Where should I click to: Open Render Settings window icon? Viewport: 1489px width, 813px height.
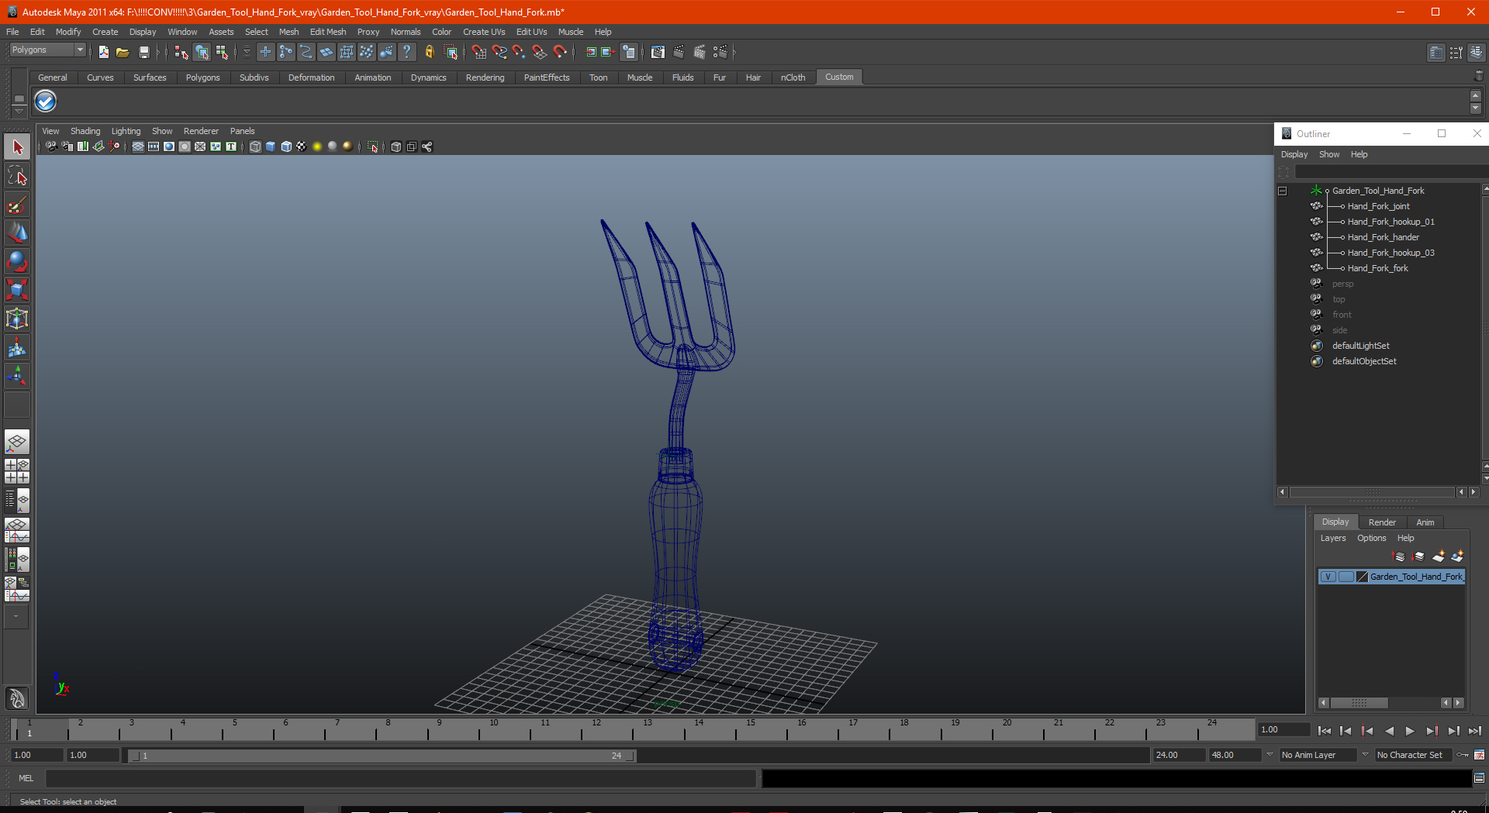click(x=720, y=52)
